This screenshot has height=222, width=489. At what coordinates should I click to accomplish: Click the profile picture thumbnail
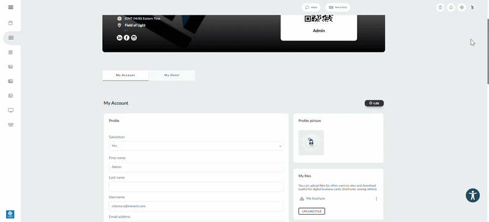click(x=311, y=142)
